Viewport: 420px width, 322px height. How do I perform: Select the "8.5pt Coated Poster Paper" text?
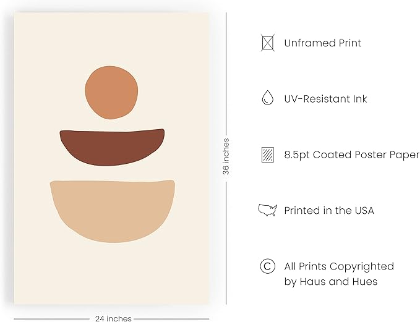(352, 155)
